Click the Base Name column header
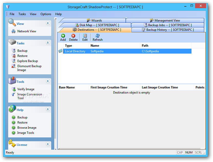 tap(73, 87)
